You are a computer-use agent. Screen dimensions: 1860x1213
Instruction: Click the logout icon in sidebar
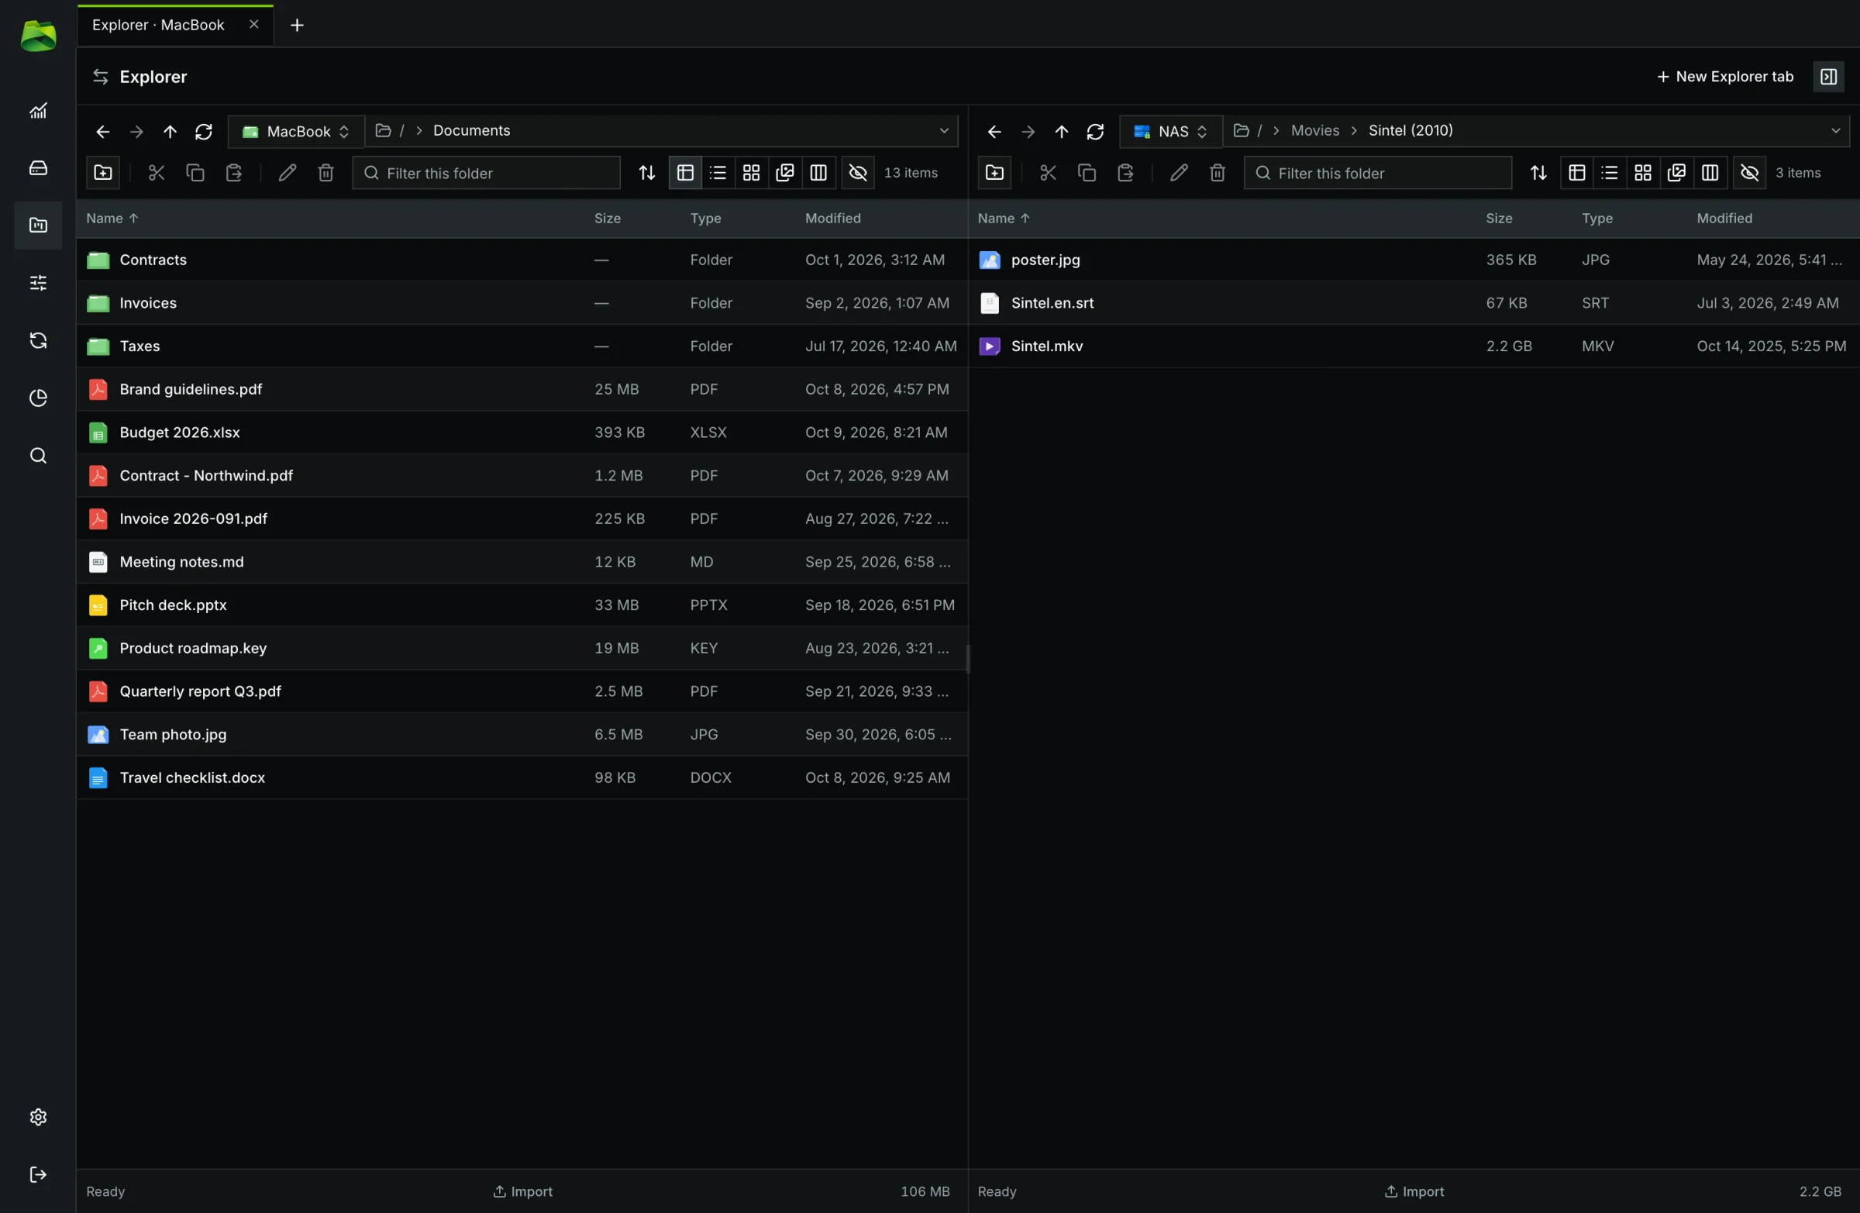click(x=37, y=1175)
